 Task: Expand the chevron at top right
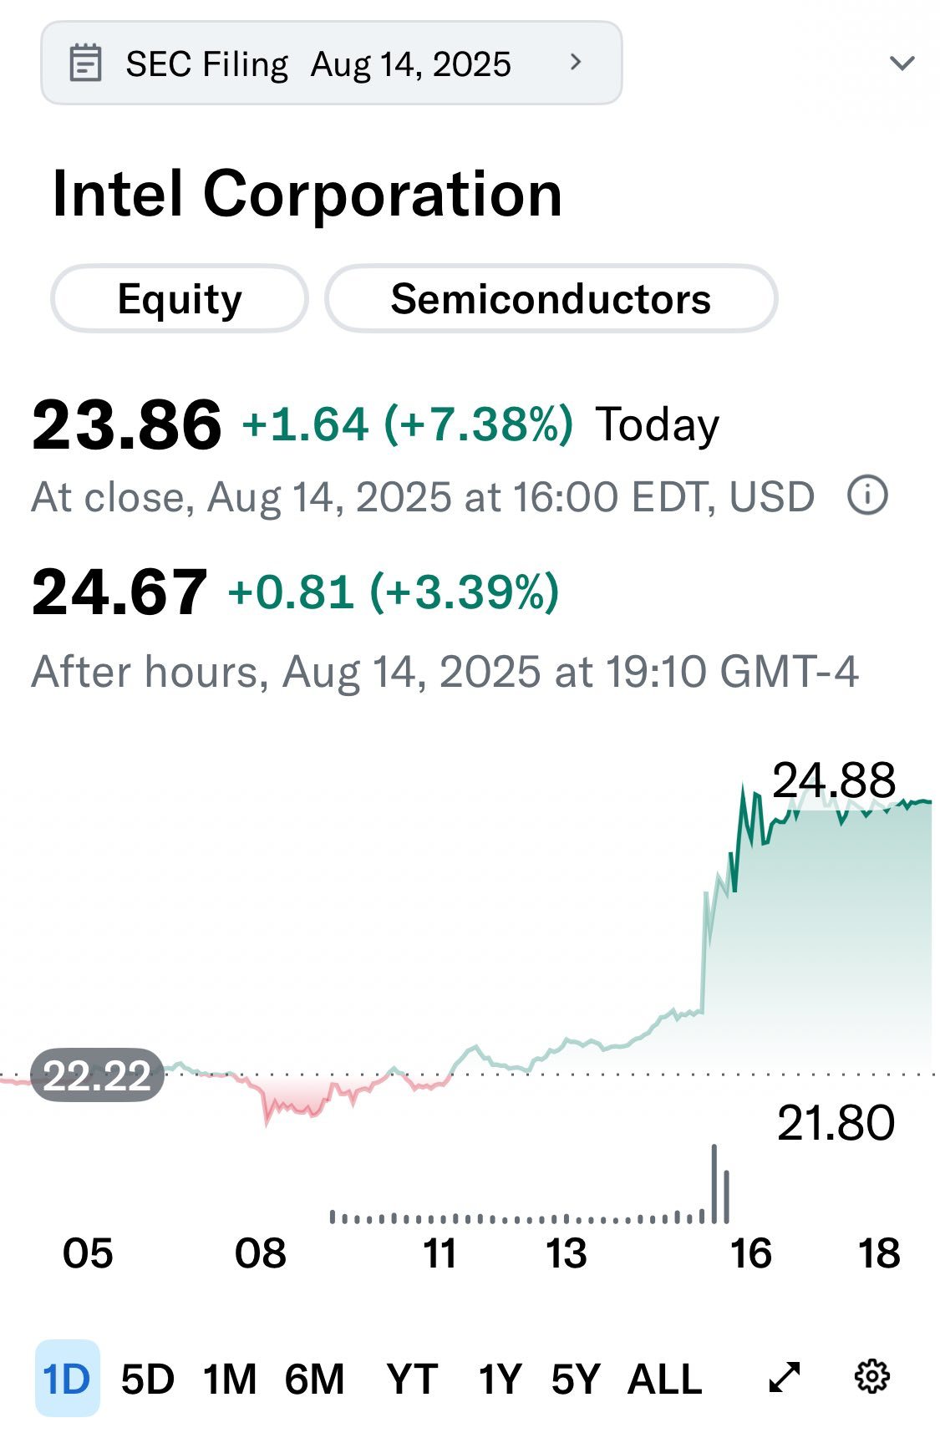(x=902, y=64)
